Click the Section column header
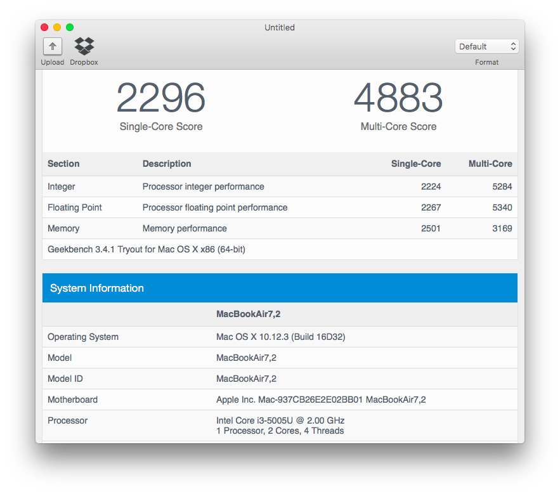Viewport: 560px width, 494px height. coord(63,164)
